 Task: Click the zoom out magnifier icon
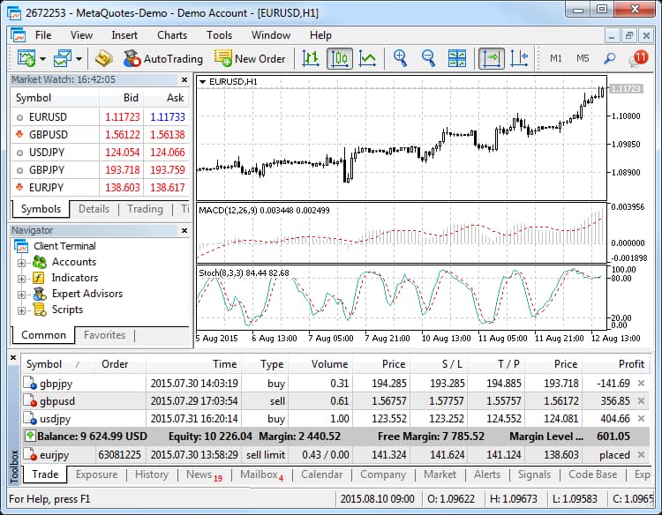pos(429,59)
